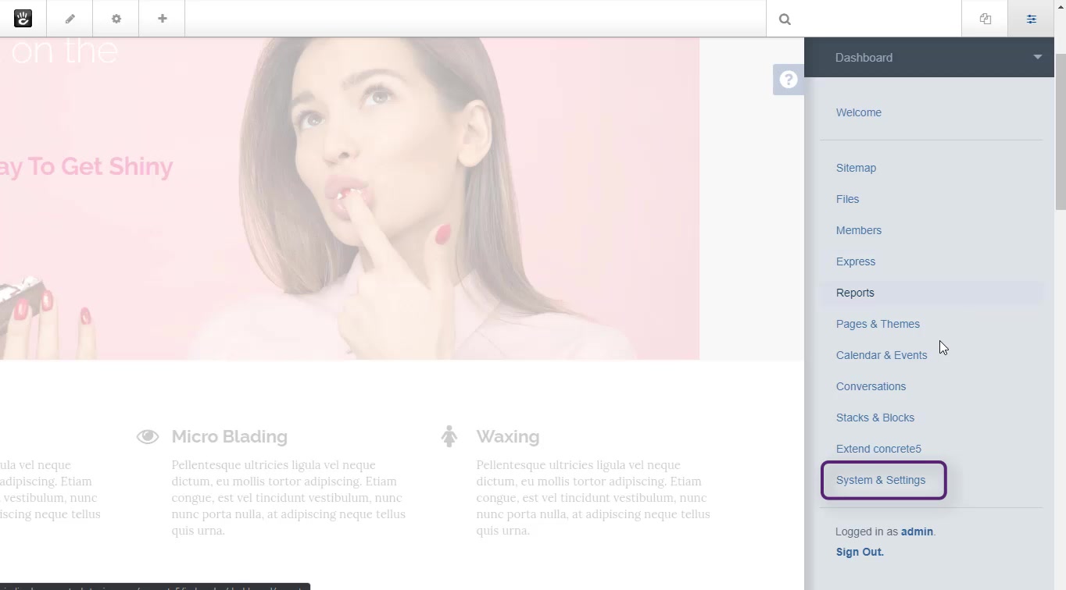Open System & Settings
1066x590 pixels.
(881, 480)
